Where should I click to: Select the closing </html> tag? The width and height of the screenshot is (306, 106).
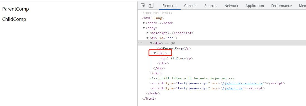pyautogui.click(x=149, y=99)
